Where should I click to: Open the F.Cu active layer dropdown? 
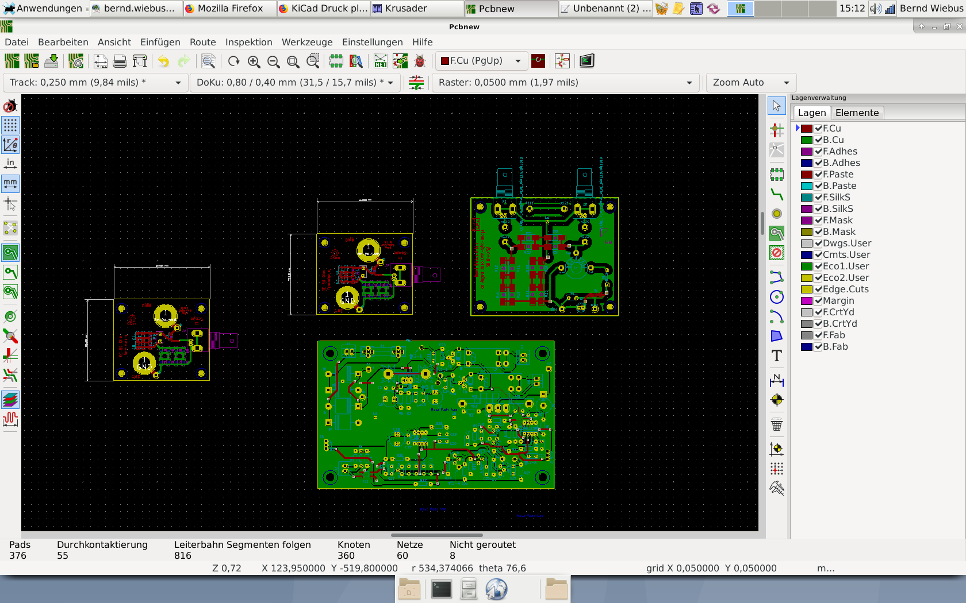(x=481, y=61)
